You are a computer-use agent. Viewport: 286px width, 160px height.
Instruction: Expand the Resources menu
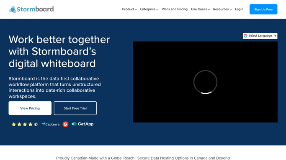(222, 9)
